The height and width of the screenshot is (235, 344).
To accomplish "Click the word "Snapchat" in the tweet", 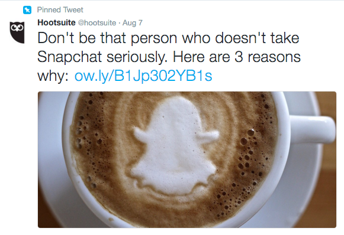I will [70, 57].
